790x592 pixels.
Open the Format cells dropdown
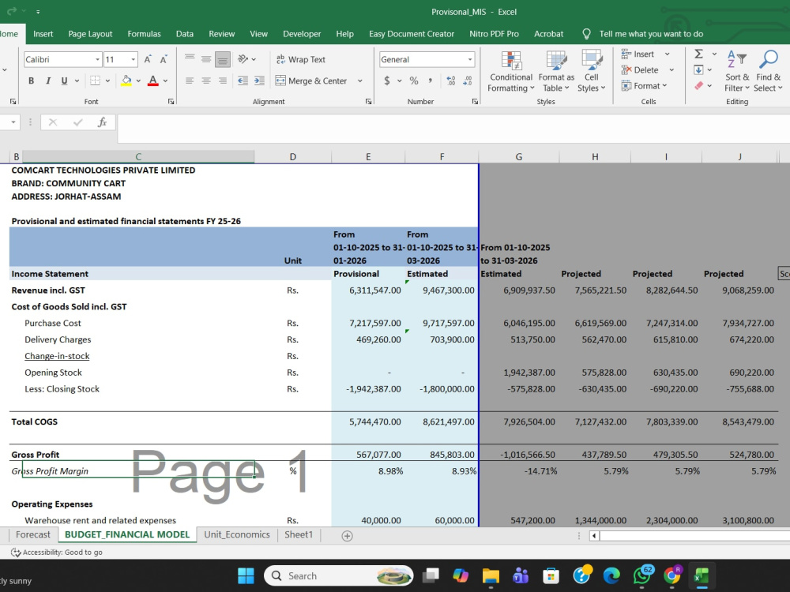pyautogui.click(x=644, y=85)
